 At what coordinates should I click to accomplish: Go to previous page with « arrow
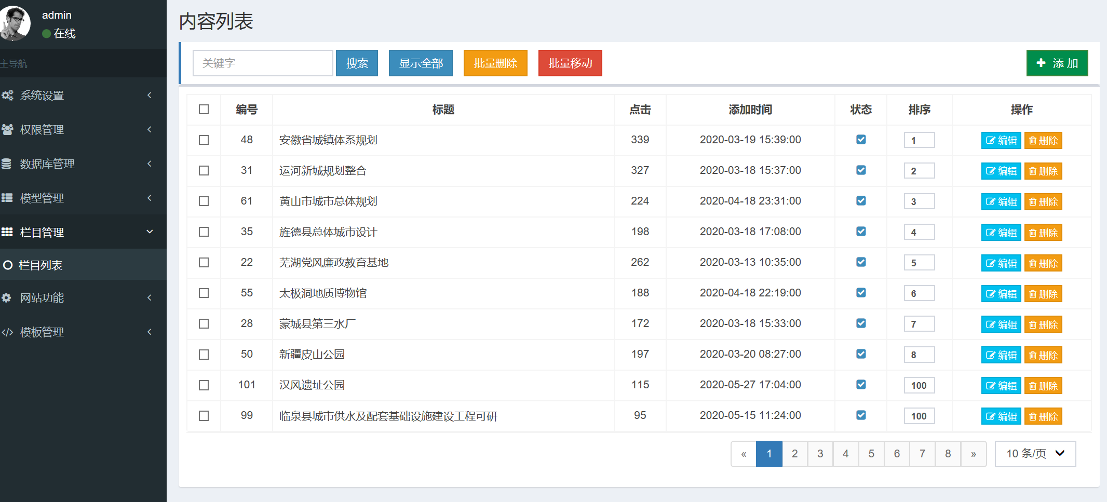click(x=744, y=454)
